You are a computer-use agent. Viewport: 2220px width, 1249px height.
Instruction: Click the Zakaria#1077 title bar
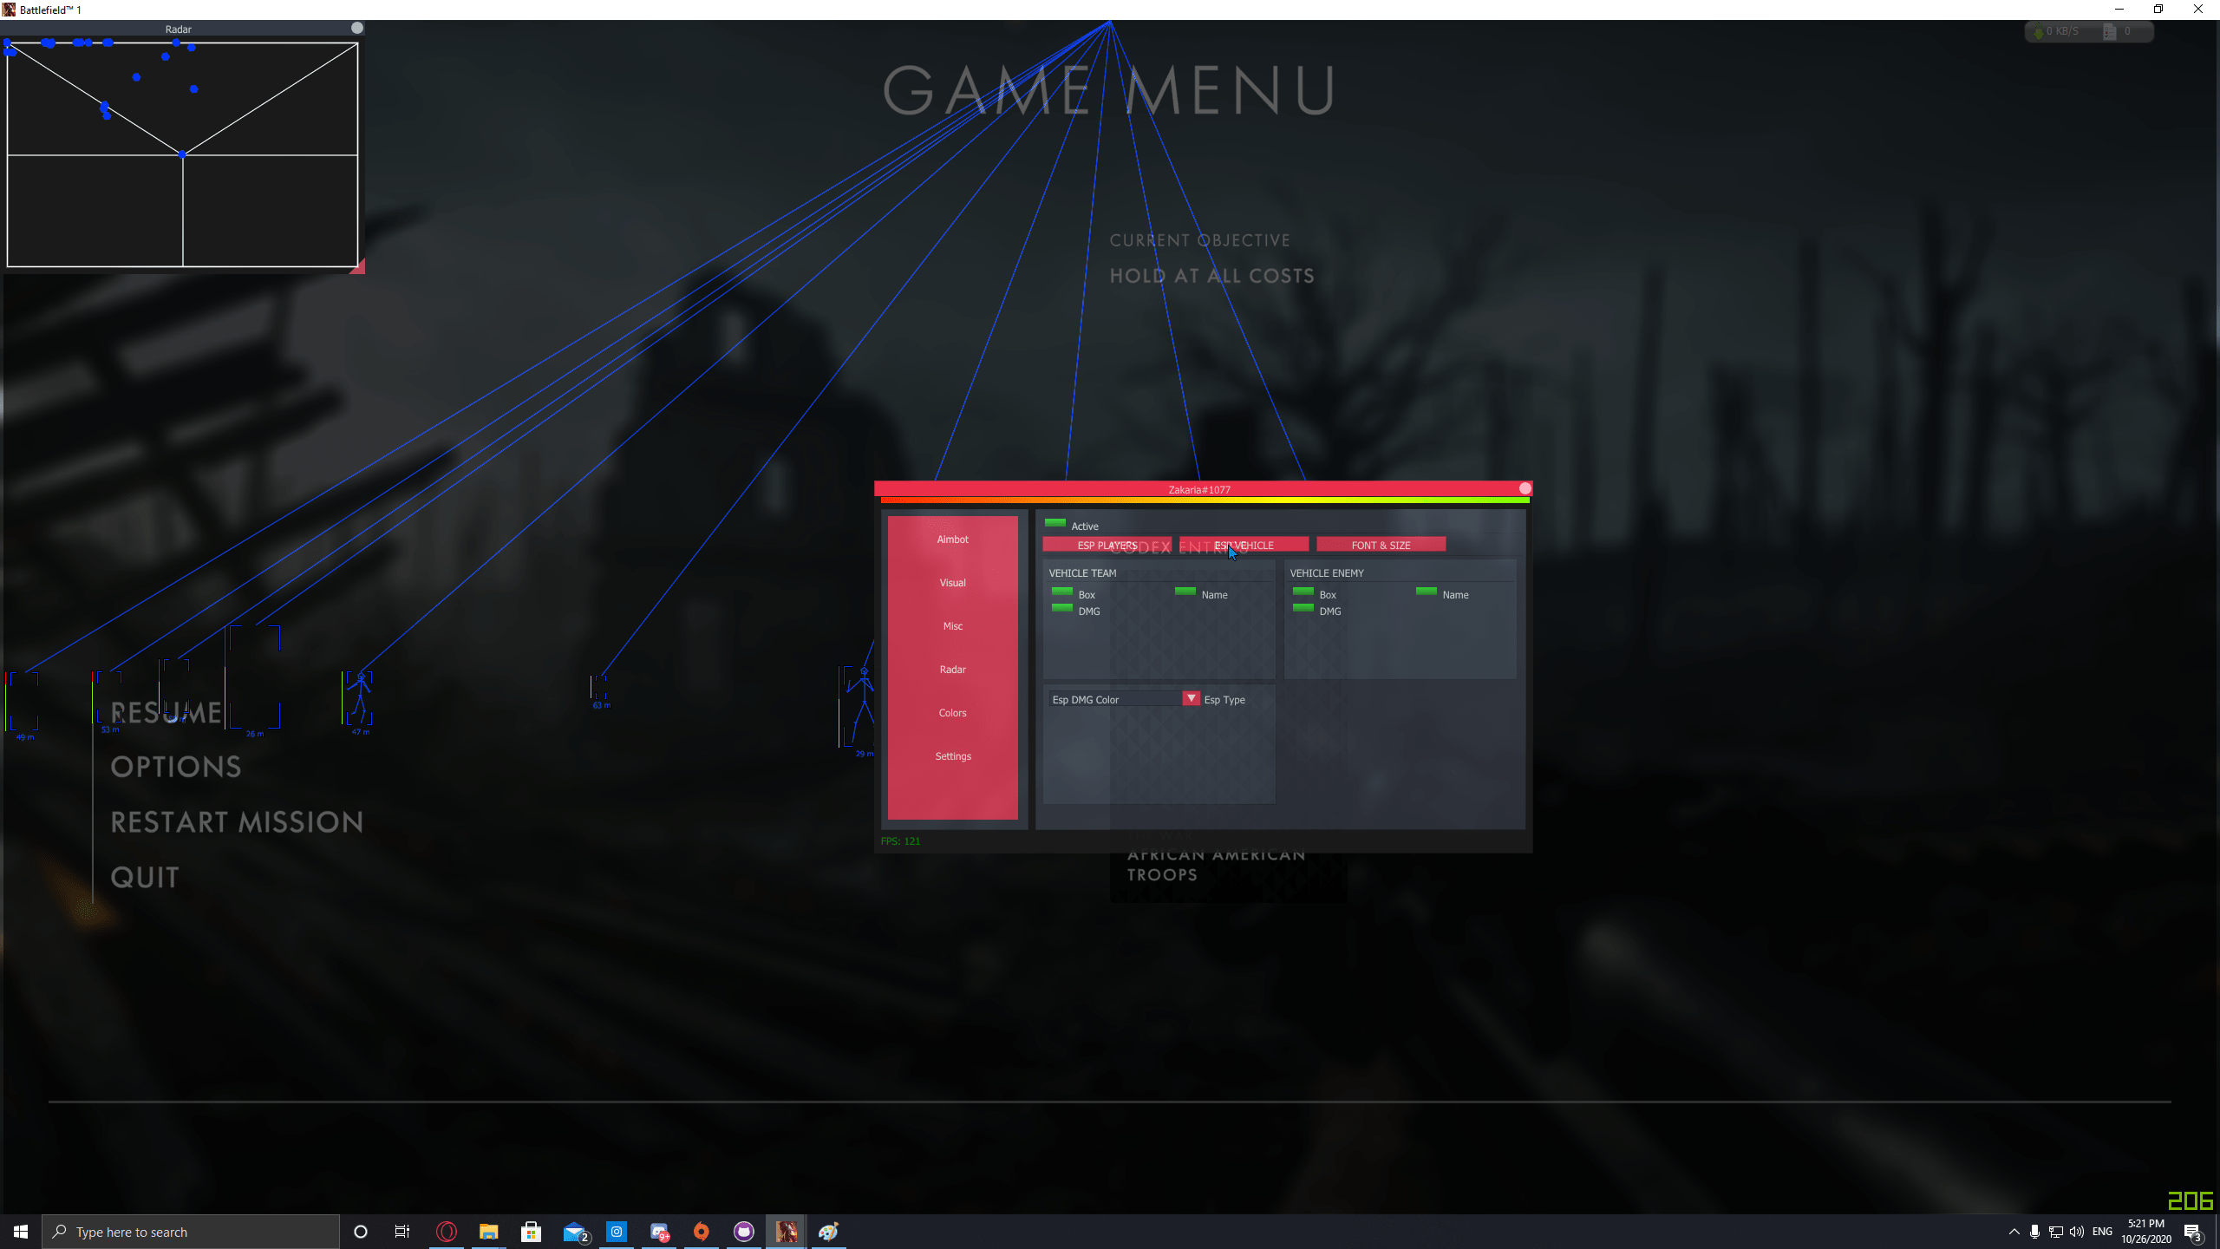click(x=1198, y=489)
